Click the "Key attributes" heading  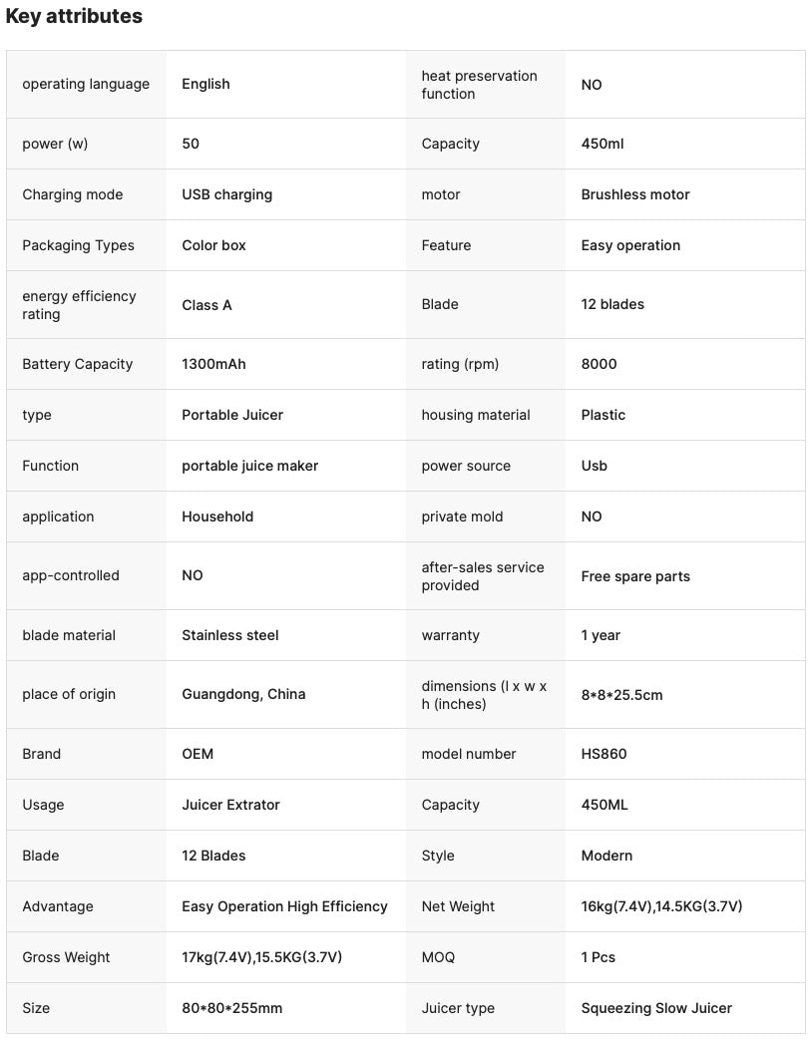click(x=74, y=16)
